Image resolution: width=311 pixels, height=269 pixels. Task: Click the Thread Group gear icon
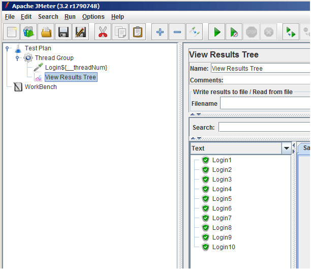click(x=28, y=58)
